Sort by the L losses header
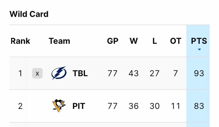The width and height of the screenshot is (219, 127). 154,41
